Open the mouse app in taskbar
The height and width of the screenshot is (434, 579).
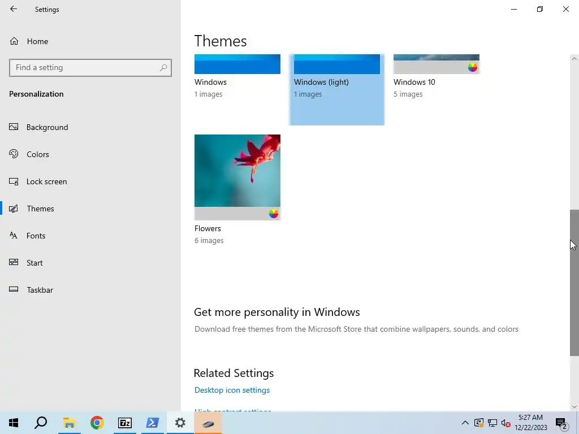point(208,423)
